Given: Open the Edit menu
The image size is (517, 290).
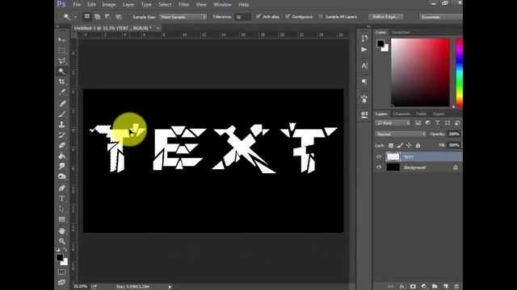Looking at the screenshot, I should pos(91,5).
